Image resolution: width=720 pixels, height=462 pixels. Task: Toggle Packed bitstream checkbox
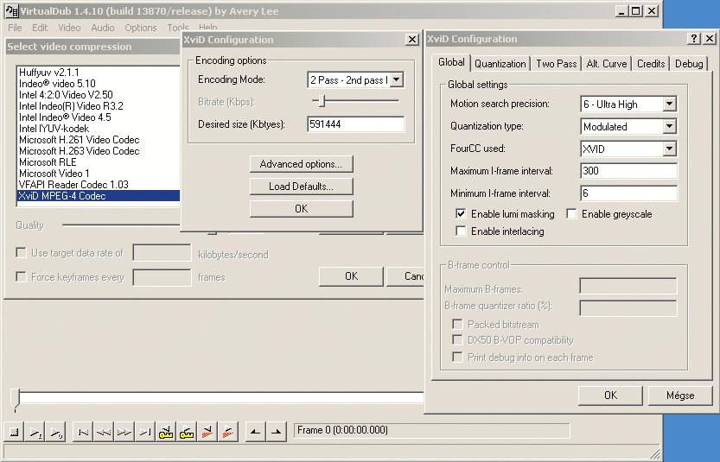[457, 325]
